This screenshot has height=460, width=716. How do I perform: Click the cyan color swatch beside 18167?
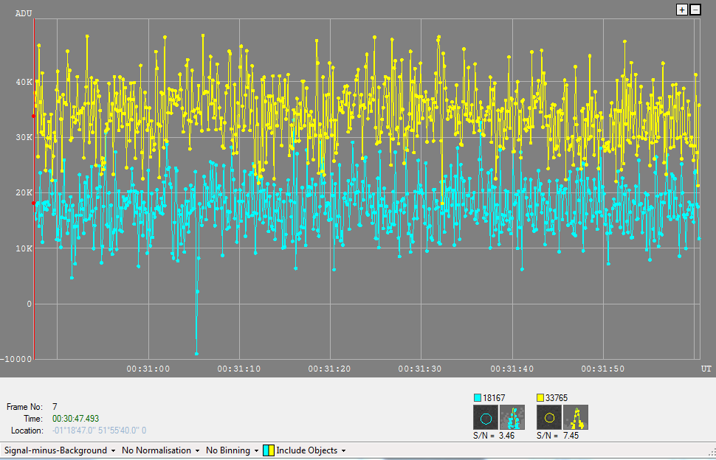[x=478, y=398]
